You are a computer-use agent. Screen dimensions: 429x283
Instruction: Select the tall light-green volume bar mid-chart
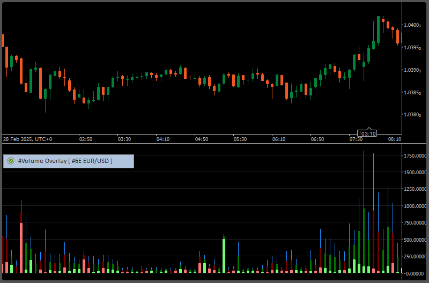tap(224, 255)
